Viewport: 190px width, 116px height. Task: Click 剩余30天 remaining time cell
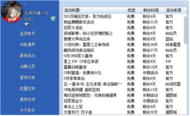(150, 112)
